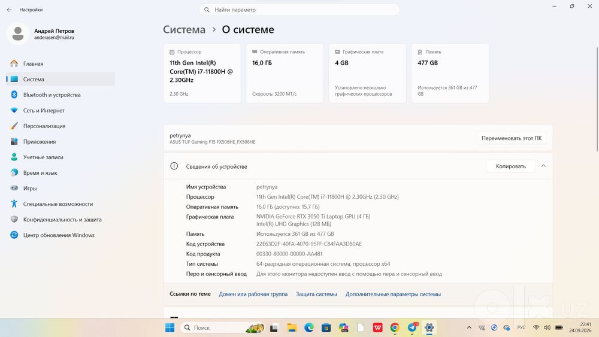Open the Процессор info card
Screen dimensions: 599x337
coord(202,73)
